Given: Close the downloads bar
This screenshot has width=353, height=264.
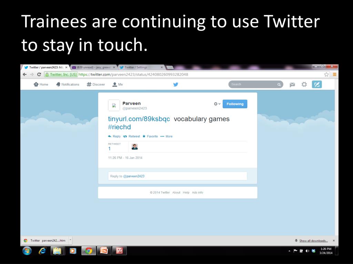Looking at the screenshot, I should [x=334, y=241].
